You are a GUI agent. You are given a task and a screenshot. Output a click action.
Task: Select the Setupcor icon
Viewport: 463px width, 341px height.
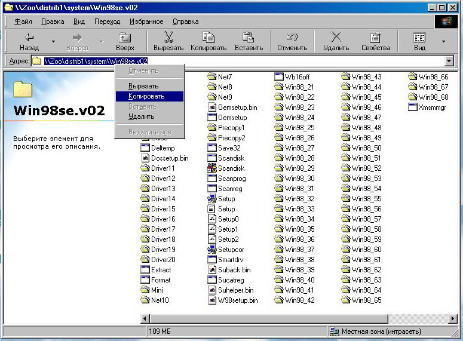tap(211, 250)
